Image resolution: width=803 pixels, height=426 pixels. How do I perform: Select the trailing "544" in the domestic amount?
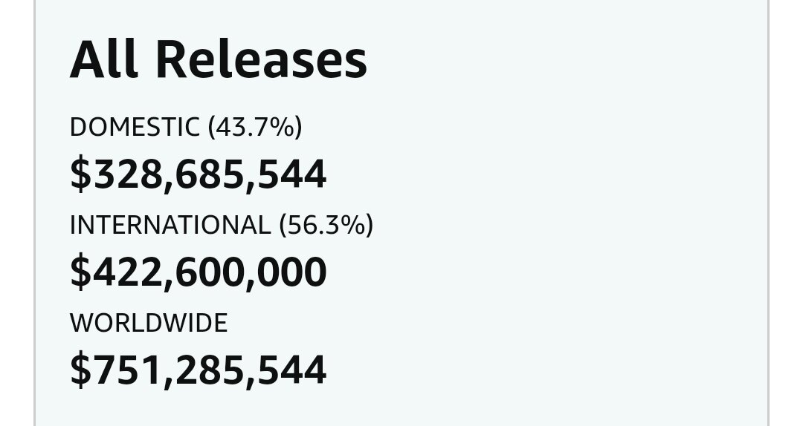pos(292,175)
